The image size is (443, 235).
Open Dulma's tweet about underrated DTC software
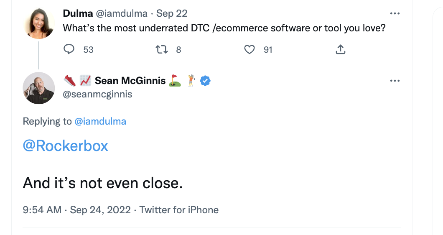[x=224, y=28]
